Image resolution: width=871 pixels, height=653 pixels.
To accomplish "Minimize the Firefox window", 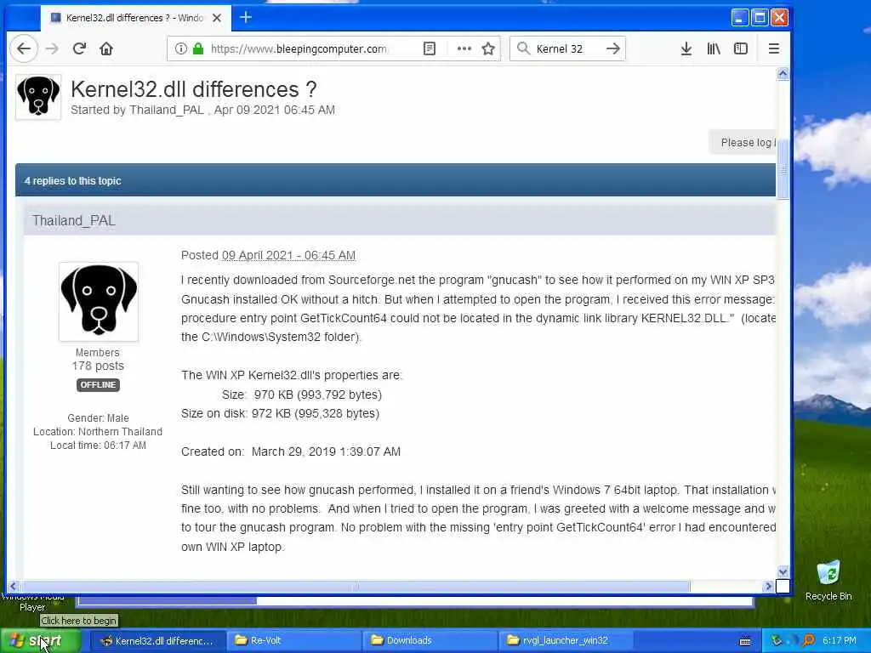I will point(739,18).
